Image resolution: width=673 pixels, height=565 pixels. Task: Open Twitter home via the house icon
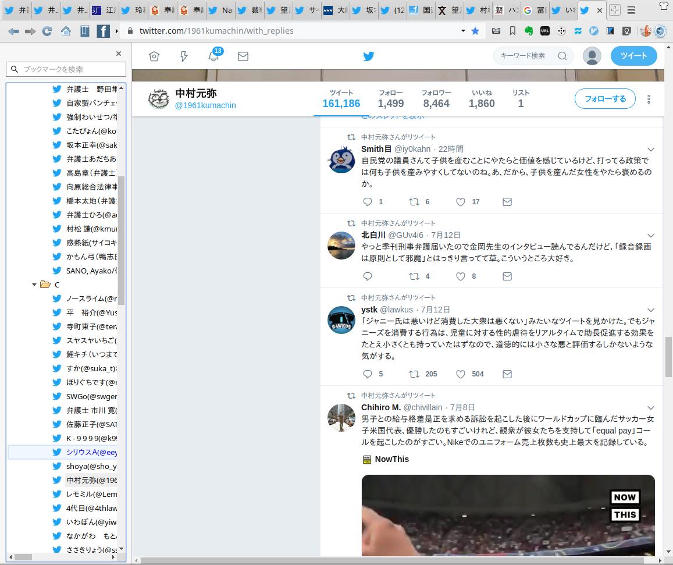[x=154, y=56]
